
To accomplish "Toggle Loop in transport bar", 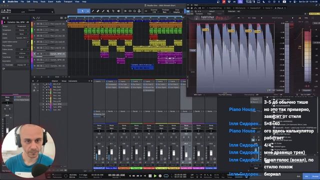I will pos(166,175).
